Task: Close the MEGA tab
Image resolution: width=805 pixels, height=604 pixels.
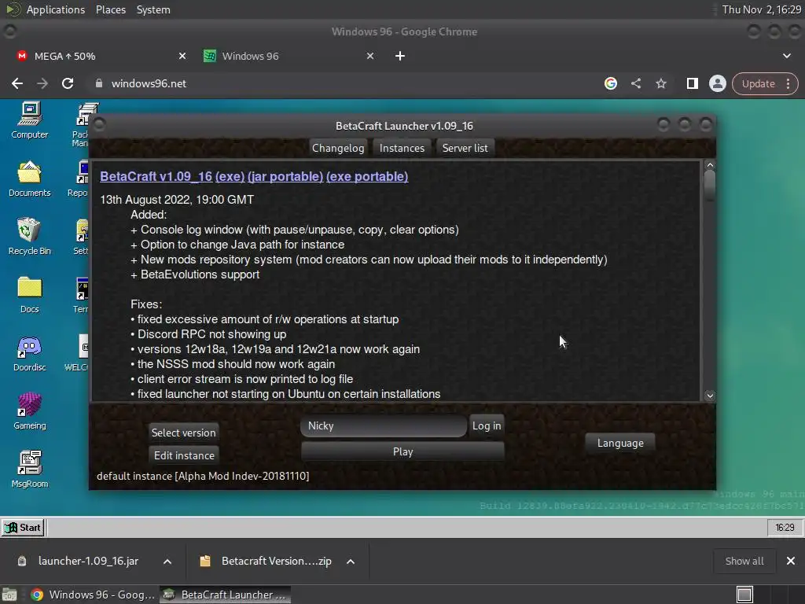Action: point(182,56)
